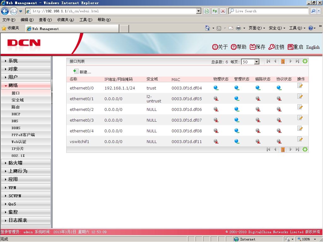Screen dimensions: 323x242
Task: Switch language to English
Action: pyautogui.click(x=313, y=47)
